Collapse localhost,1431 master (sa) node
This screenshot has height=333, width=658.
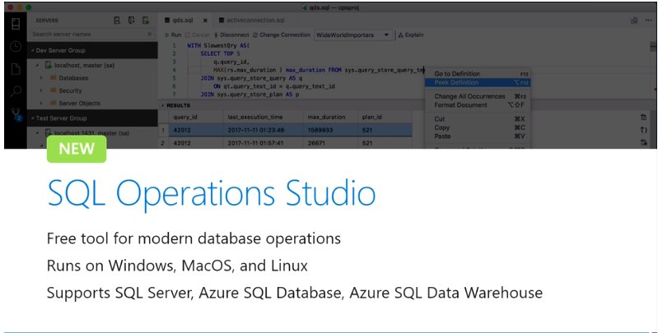37,133
